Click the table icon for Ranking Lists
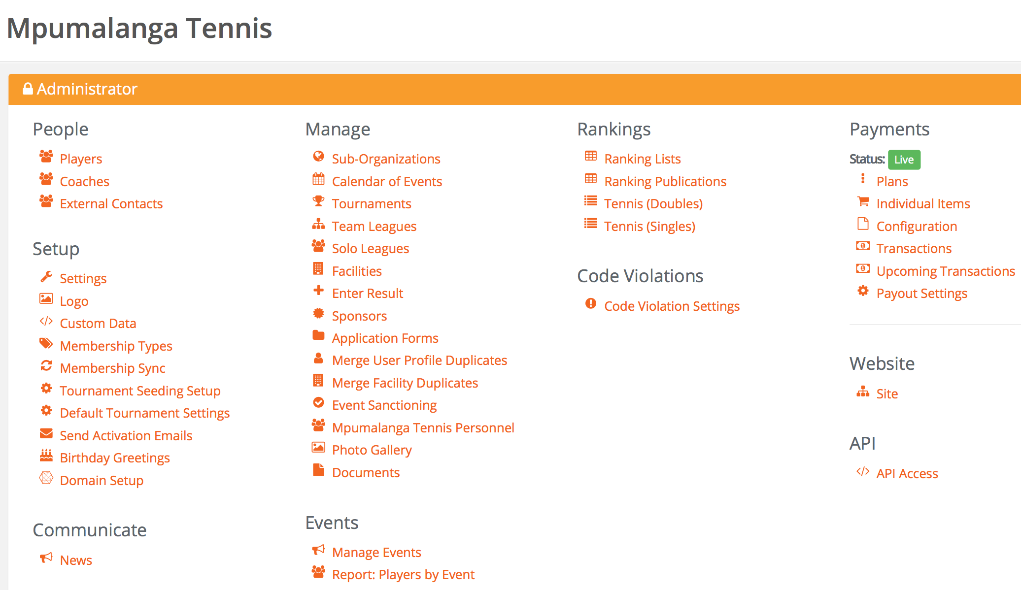1021x590 pixels. pos(591,157)
